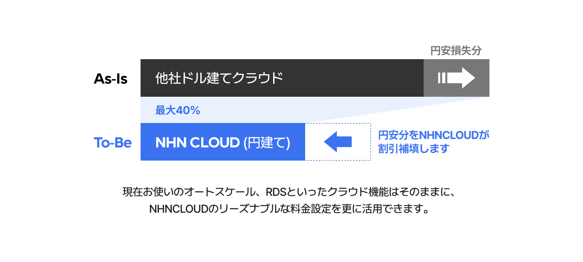Viewport: 583px width, 262px height.
Task: Click the 円安損失分 label
Action: [x=456, y=51]
